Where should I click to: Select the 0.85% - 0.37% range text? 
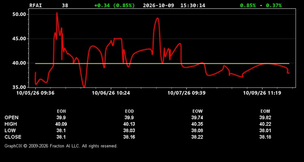pyautogui.click(x=261, y=5)
